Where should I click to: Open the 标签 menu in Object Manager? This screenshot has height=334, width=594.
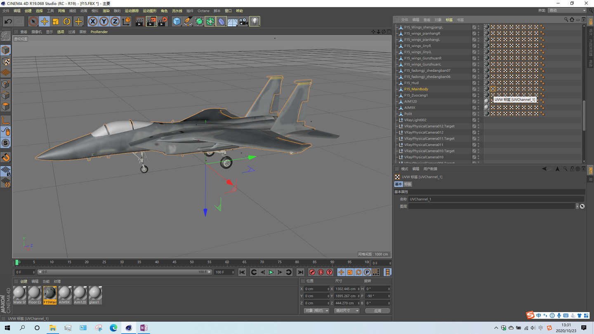click(449, 20)
